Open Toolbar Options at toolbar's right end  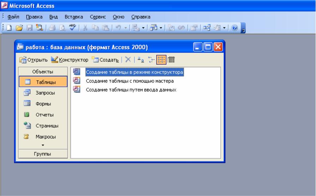click(243, 28)
